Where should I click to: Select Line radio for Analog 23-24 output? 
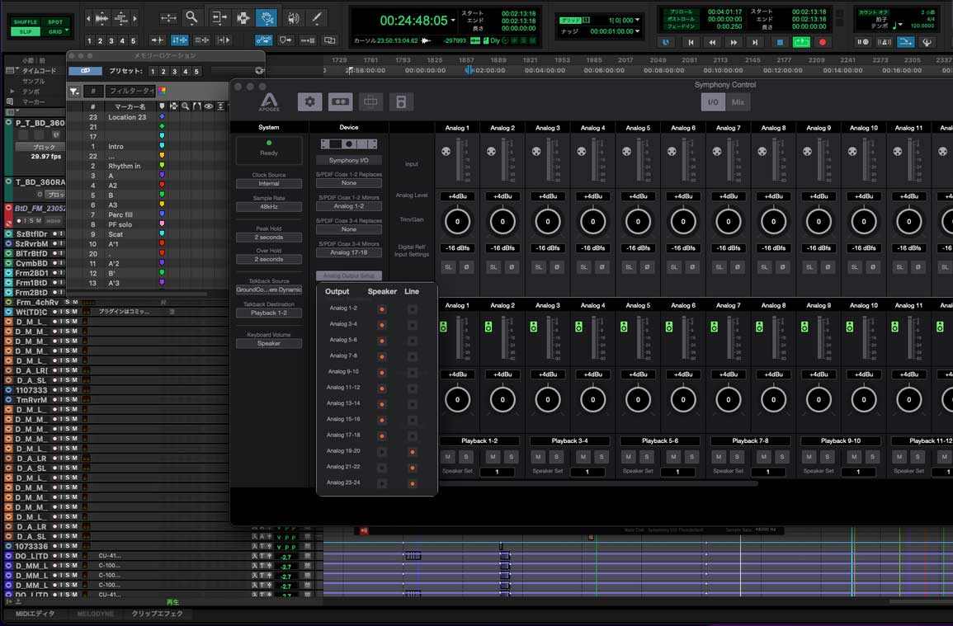pos(412,484)
